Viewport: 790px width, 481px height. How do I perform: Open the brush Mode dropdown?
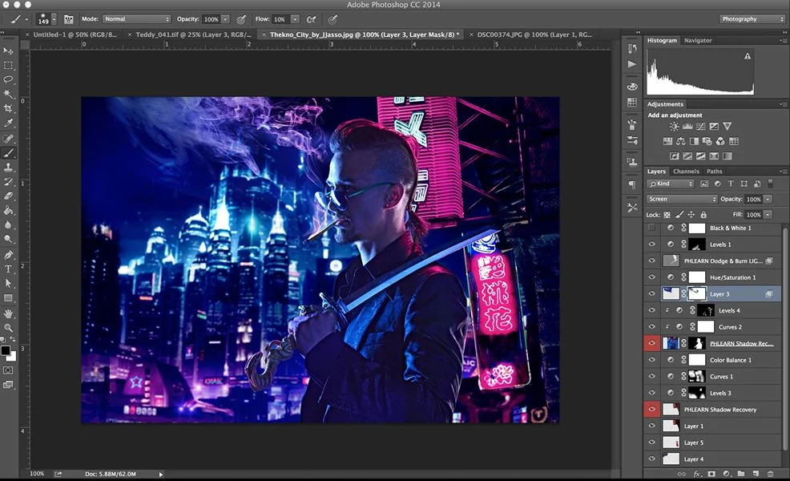point(136,19)
